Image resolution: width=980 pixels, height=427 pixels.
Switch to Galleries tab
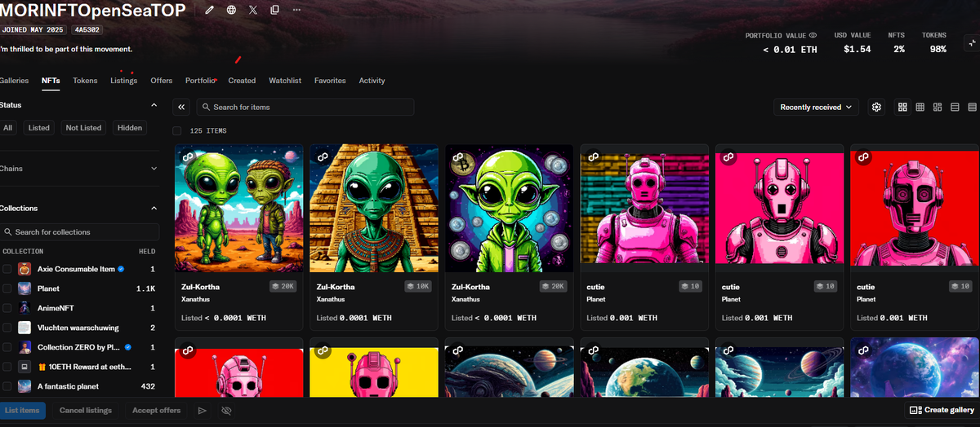(x=14, y=81)
